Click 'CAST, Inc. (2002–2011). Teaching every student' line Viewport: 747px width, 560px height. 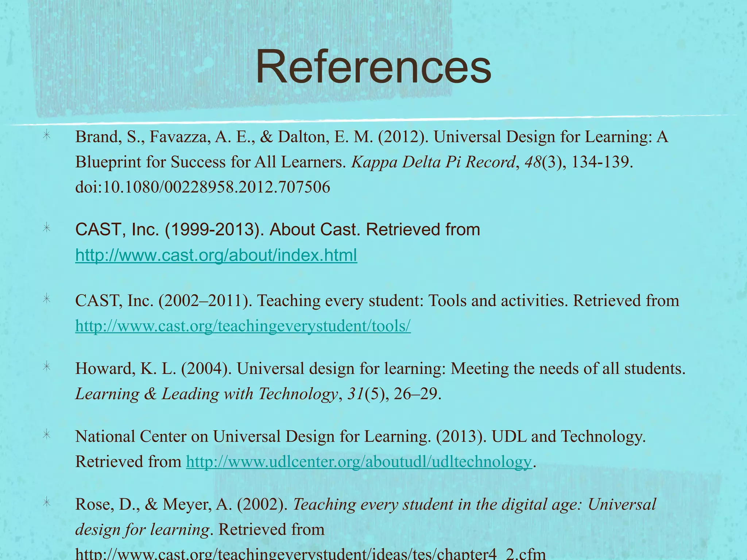coord(377,301)
